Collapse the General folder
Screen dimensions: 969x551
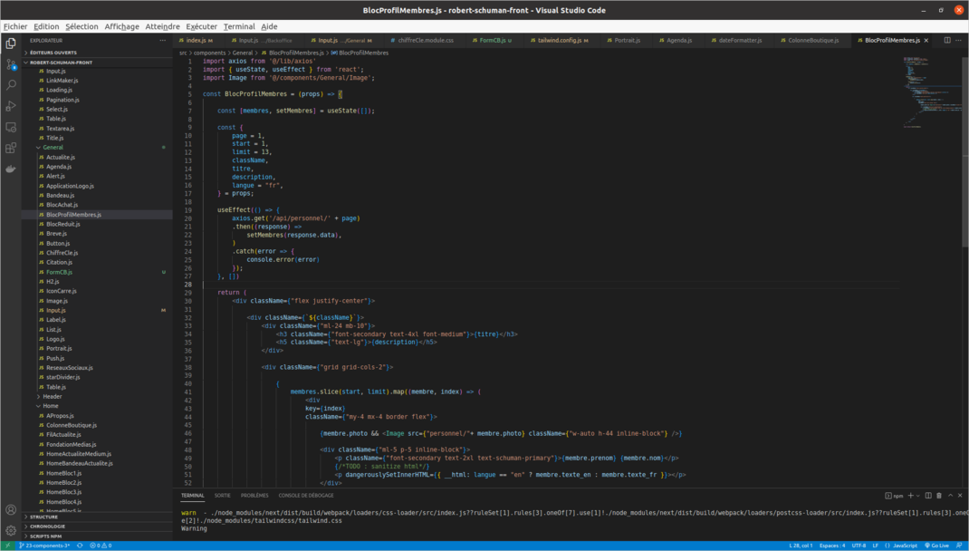tap(53, 147)
